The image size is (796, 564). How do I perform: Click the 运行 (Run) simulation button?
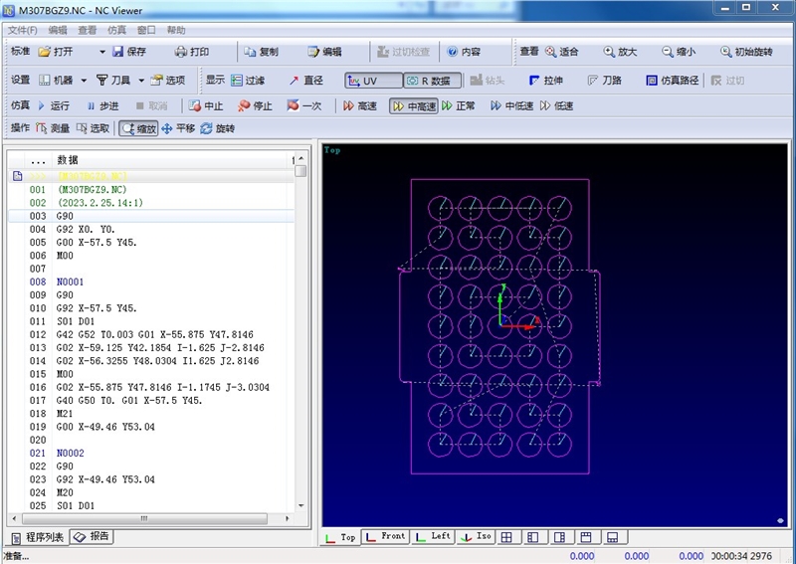(x=53, y=105)
